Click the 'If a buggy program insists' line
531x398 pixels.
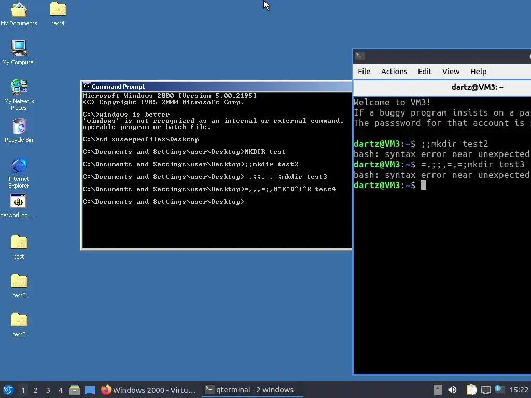442,112
